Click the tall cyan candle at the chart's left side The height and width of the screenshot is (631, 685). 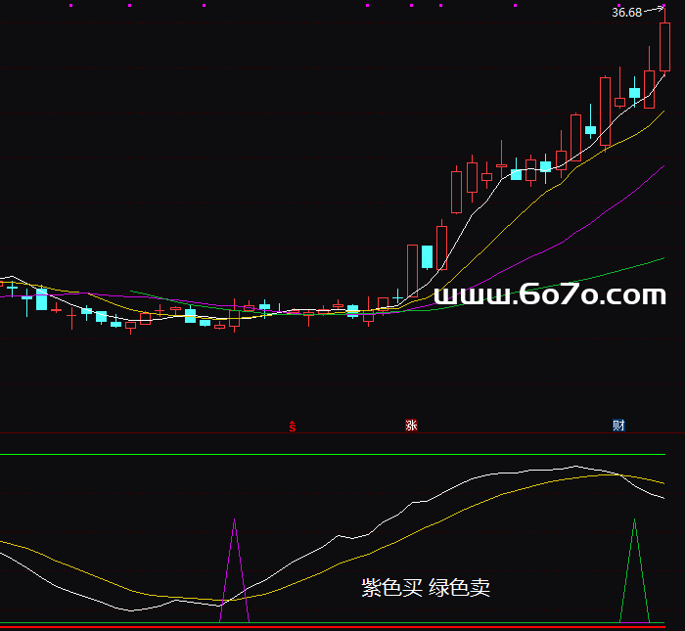[41, 298]
